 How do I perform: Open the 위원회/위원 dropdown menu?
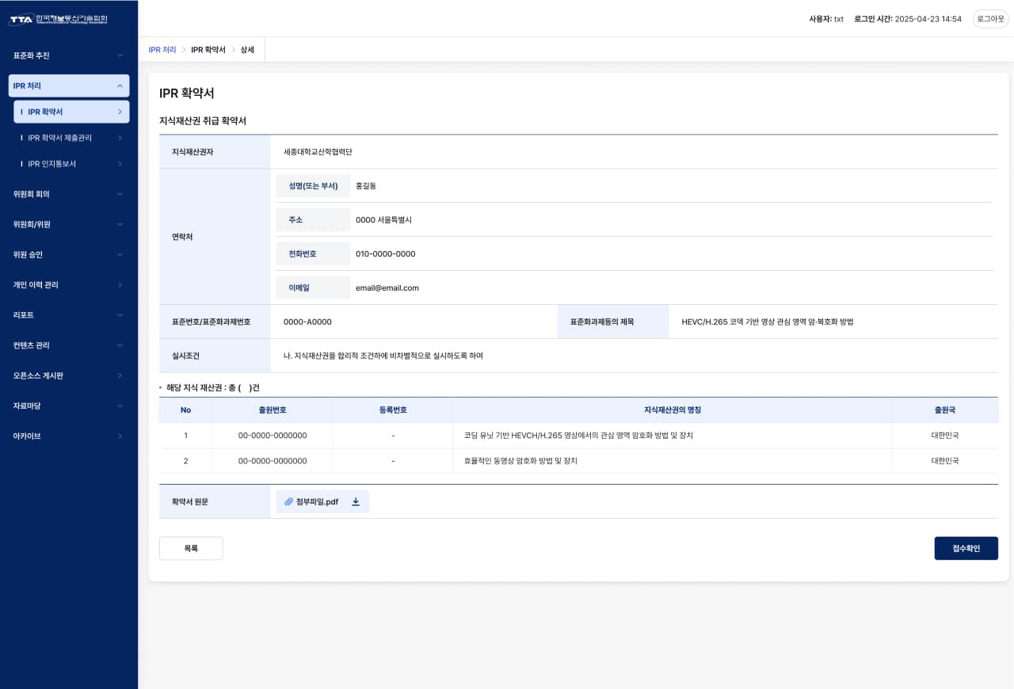pos(69,224)
